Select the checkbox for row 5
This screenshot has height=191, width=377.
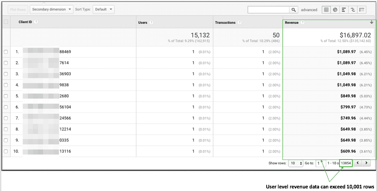point(6,96)
